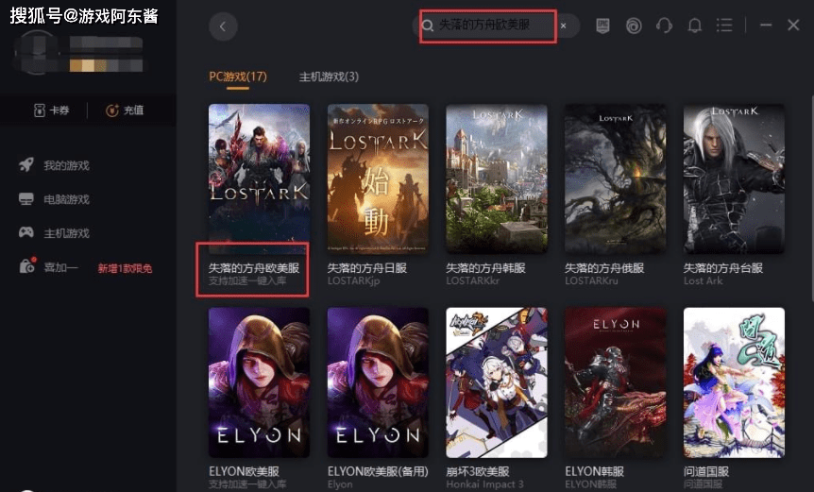Click the title text 崩坏3欧美服
The image size is (814, 492).
478,471
